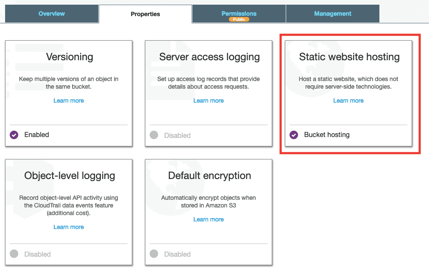Click Learn more for Default encryption

[x=209, y=219]
